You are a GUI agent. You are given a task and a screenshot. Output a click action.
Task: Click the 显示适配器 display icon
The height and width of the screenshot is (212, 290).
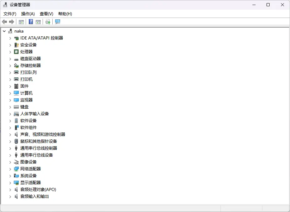[16, 183]
